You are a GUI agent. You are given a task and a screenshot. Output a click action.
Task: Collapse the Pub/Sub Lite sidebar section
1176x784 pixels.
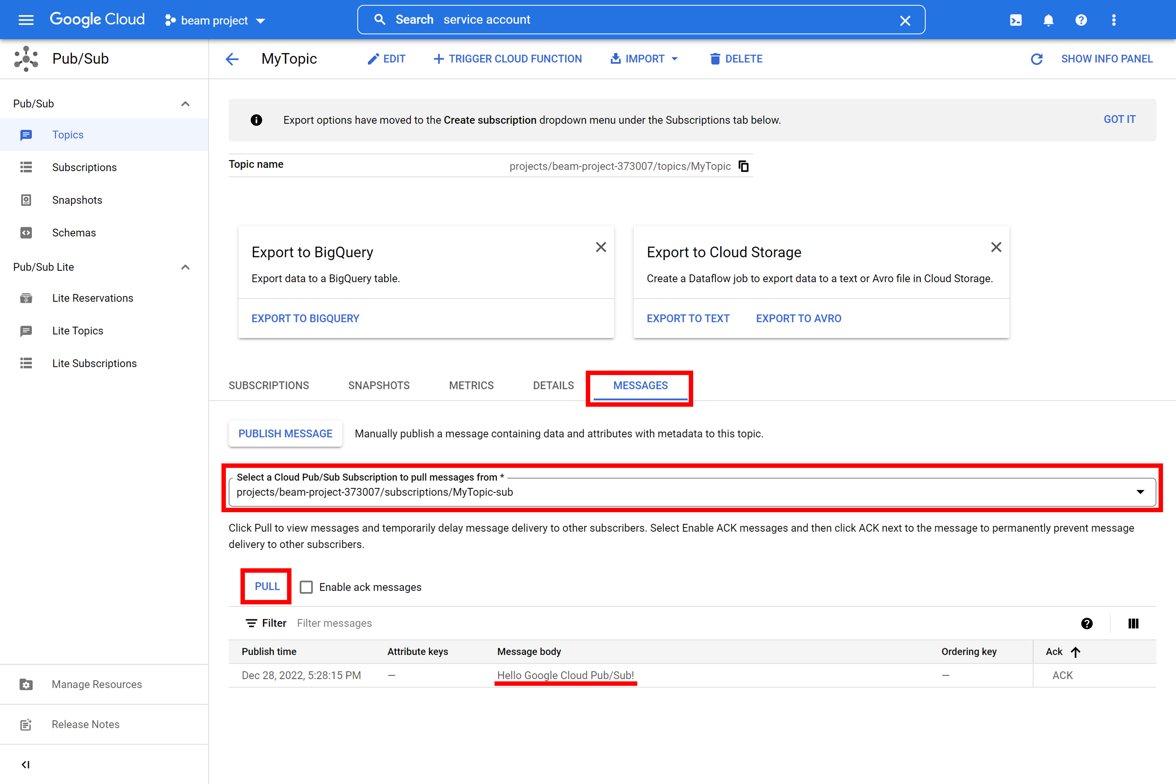(x=185, y=267)
